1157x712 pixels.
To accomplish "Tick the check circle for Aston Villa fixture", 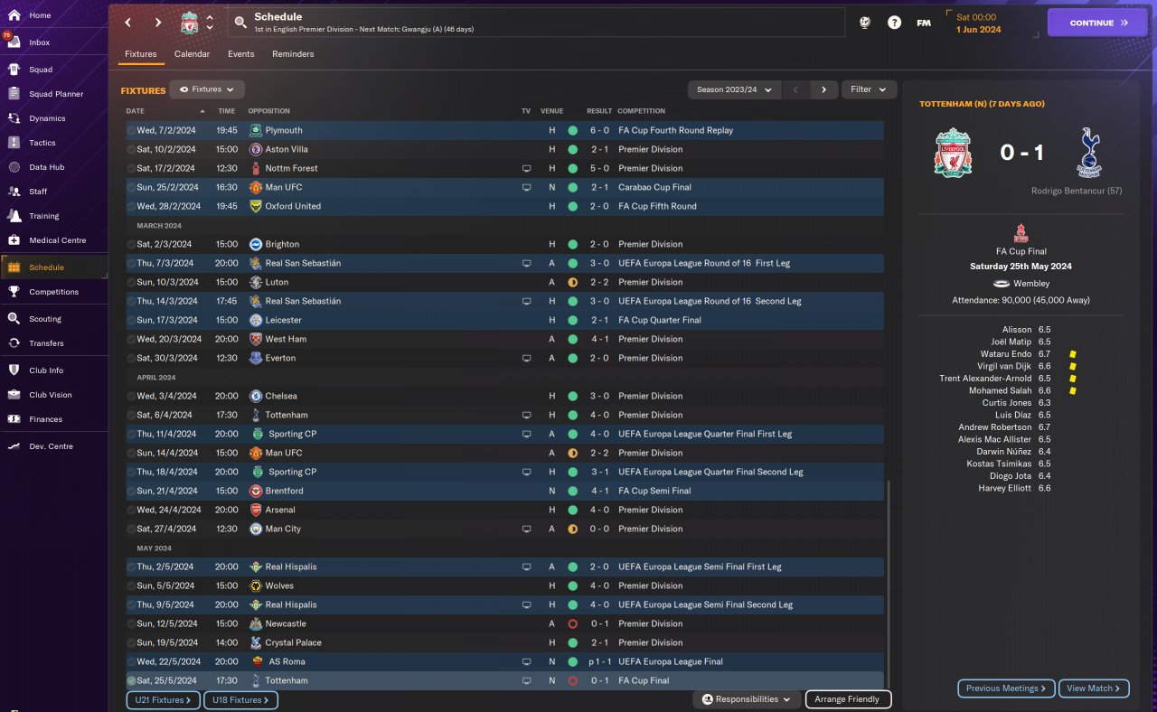I will [132, 149].
